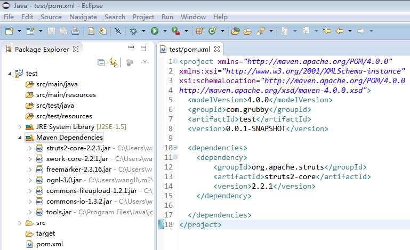Click the green Run button icon

(155, 31)
